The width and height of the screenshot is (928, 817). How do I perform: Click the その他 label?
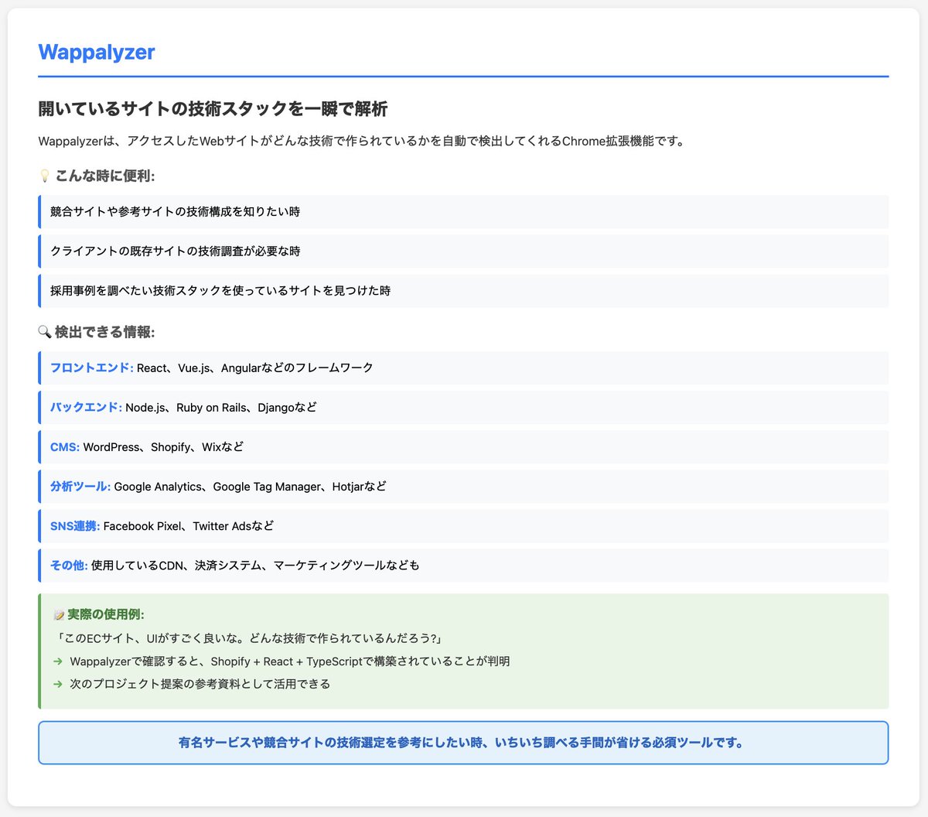point(69,566)
